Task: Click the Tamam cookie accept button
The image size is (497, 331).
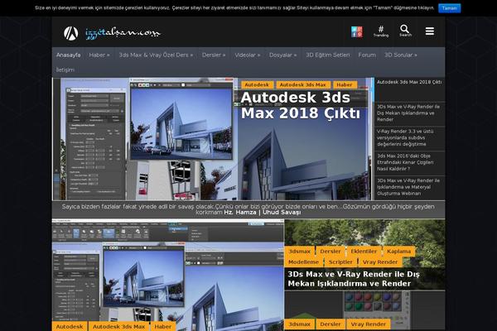Action: click(450, 8)
